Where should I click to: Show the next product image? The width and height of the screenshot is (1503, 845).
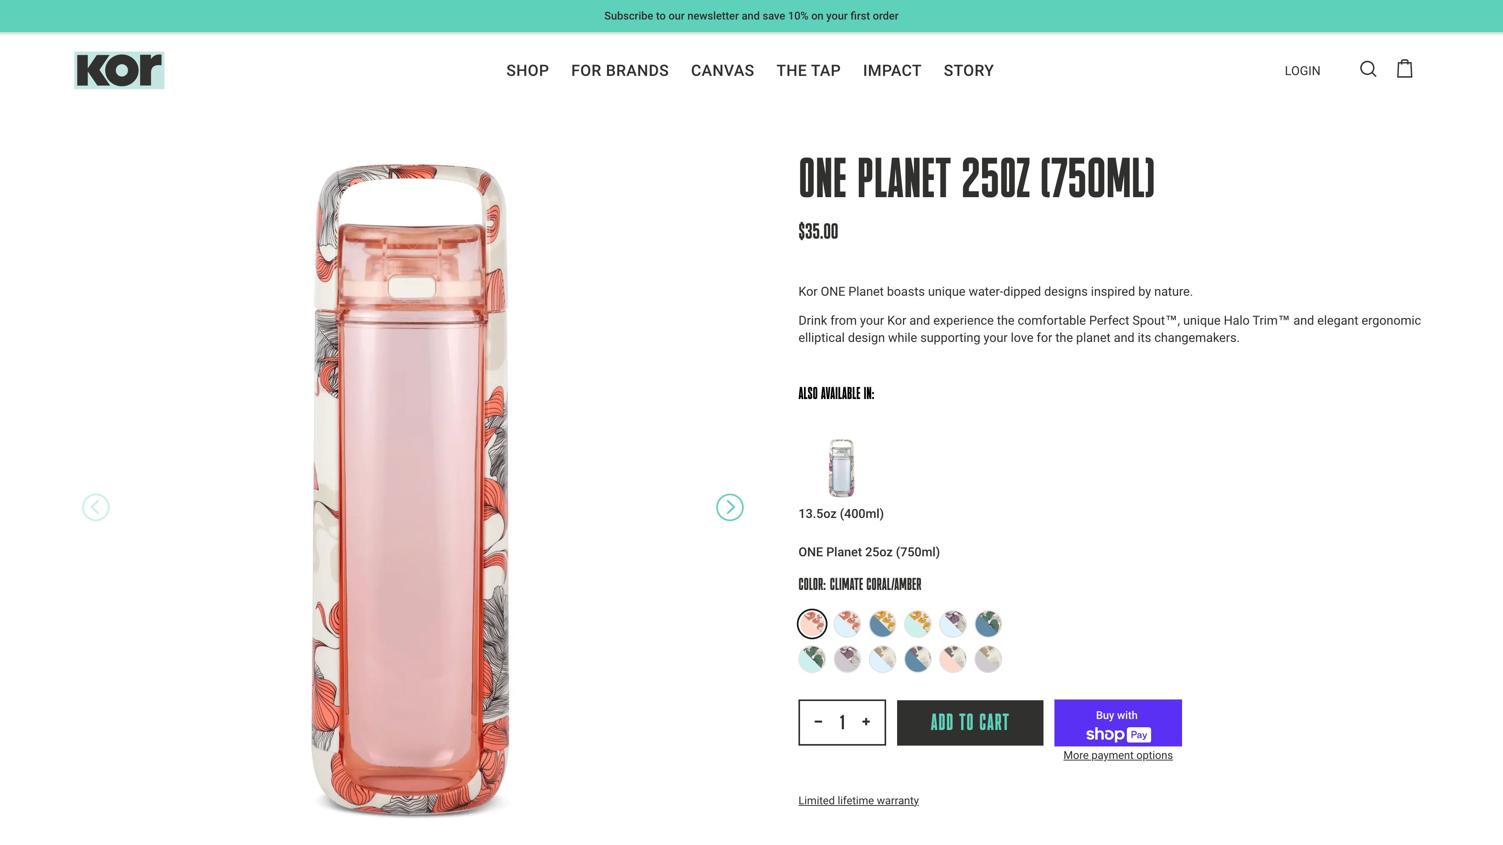729,507
